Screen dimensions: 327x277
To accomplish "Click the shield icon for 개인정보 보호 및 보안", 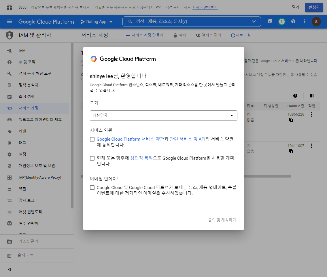I will pos(10,166).
